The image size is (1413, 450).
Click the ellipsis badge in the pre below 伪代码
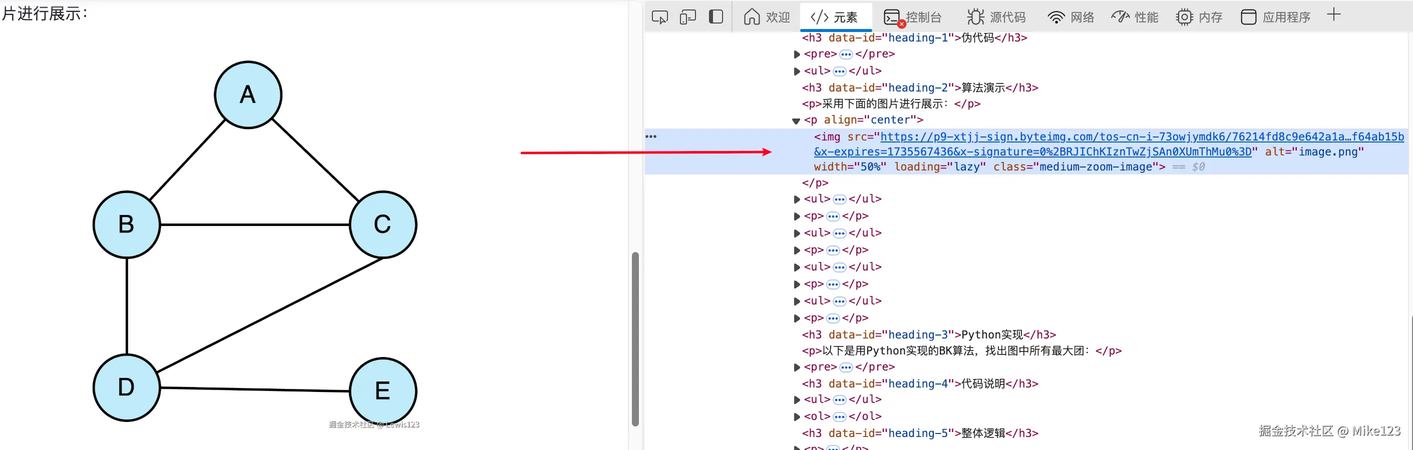[x=846, y=54]
